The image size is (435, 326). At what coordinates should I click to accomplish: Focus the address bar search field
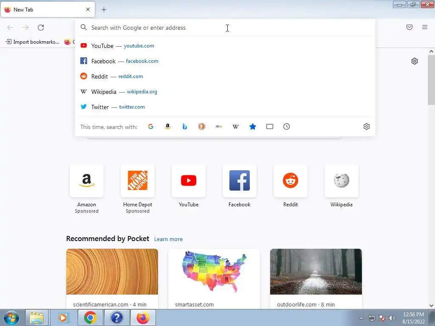[x=225, y=28]
